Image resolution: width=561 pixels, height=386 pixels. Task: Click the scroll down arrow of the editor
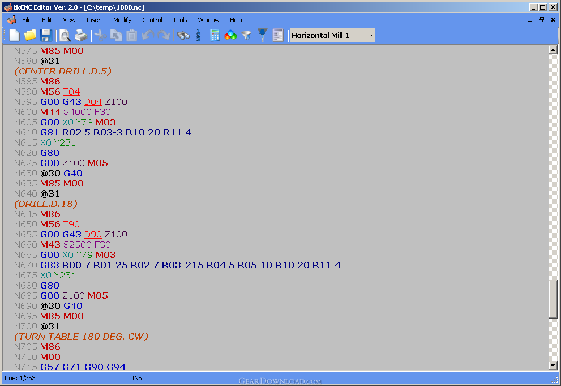(553, 366)
